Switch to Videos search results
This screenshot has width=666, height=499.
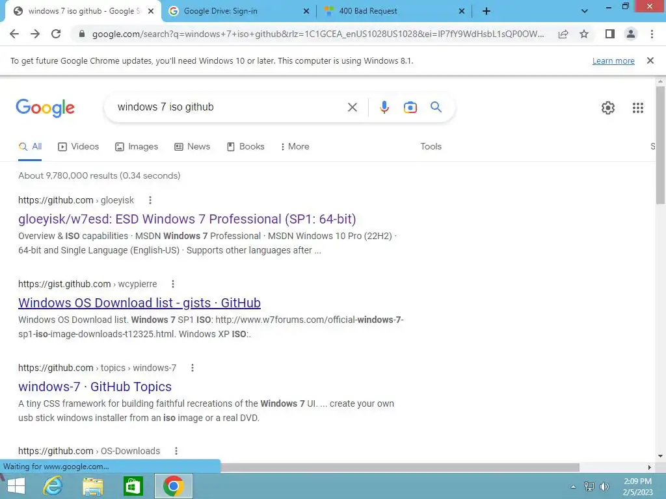pyautogui.click(x=79, y=146)
